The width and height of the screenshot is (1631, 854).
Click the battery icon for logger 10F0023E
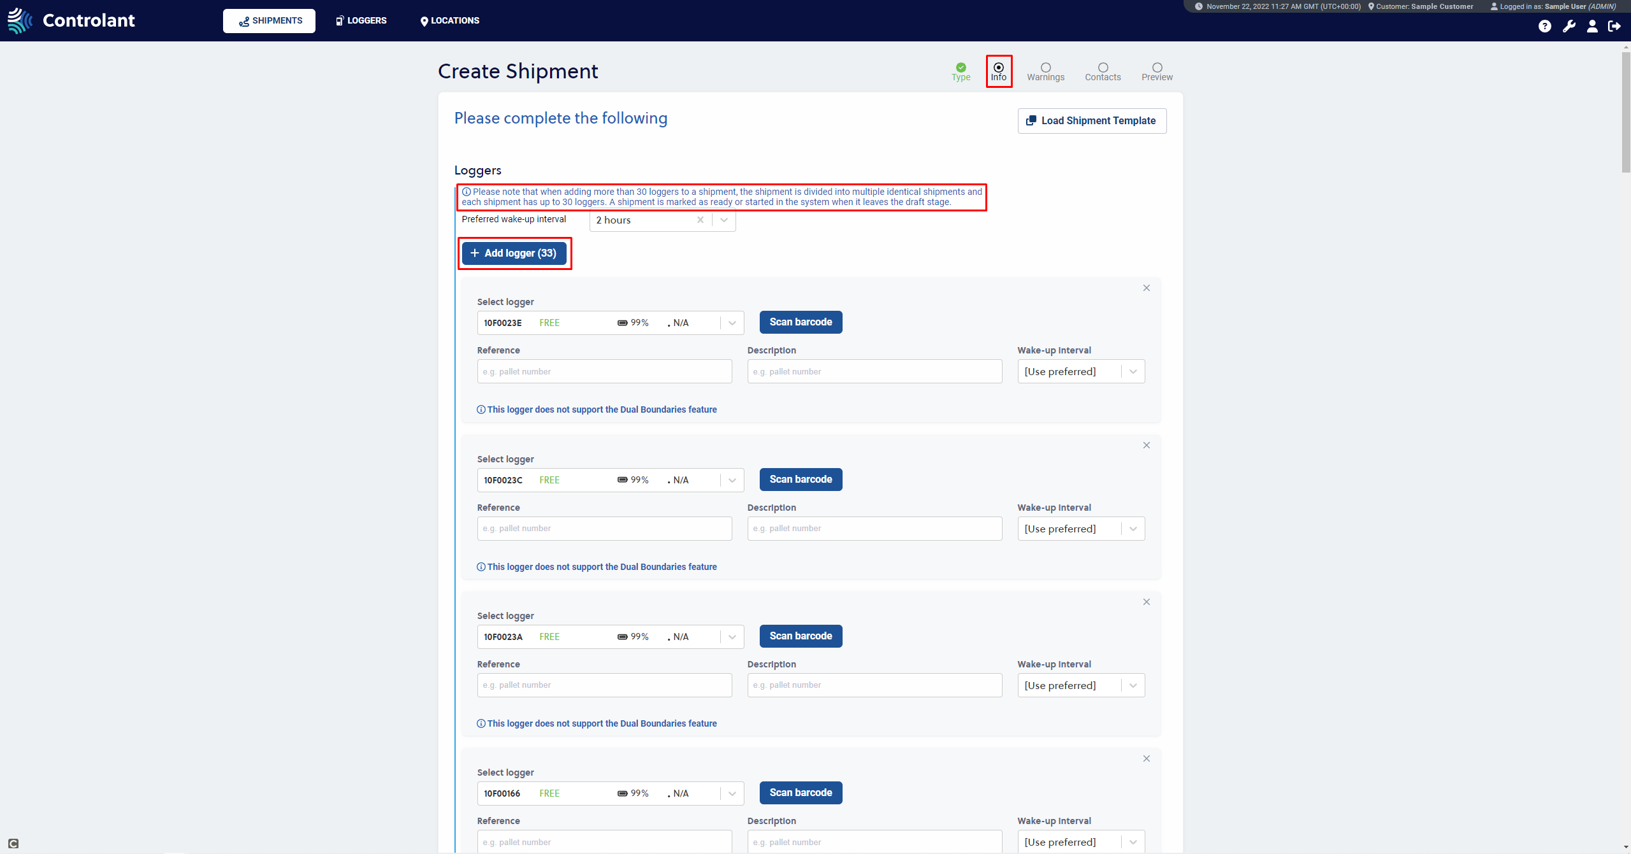622,323
